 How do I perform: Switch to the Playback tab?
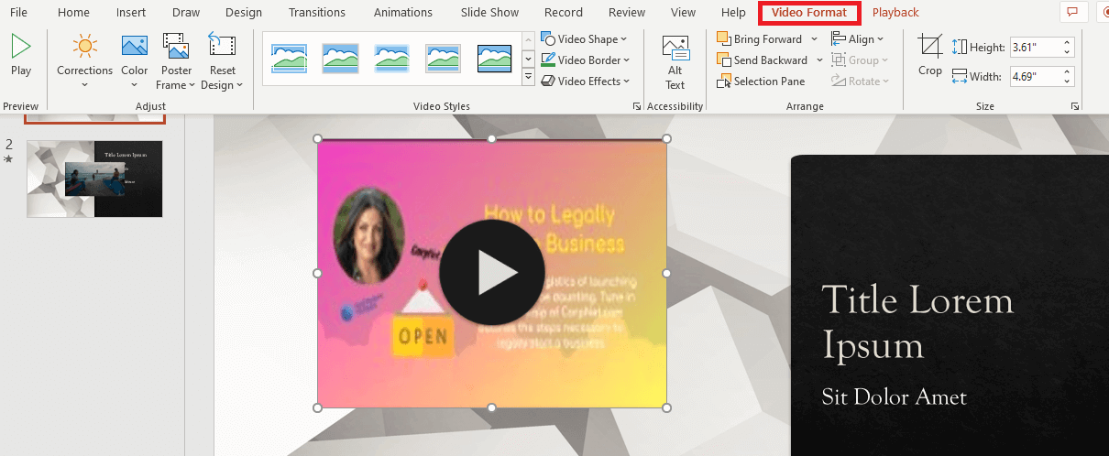(x=895, y=13)
